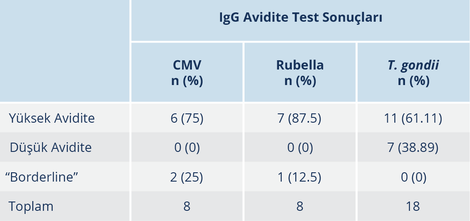Click the cell showing 2 (25)
Screen dimensions: 470x221
pos(187,177)
